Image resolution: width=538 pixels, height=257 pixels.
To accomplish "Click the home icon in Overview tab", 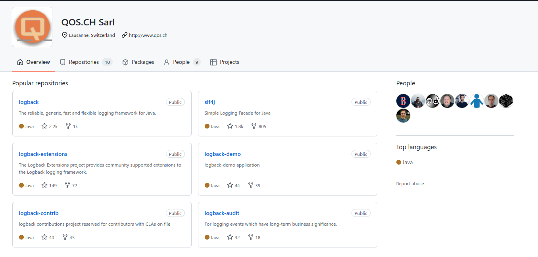I will (20, 62).
